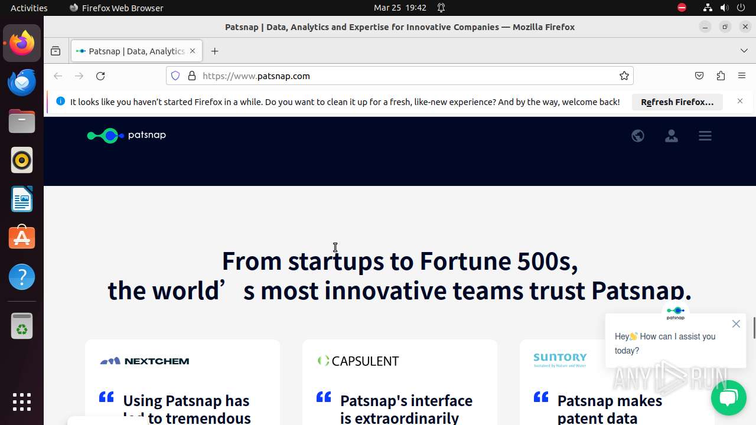List all tabs with the chevron dropdown
756x425 pixels.
click(x=744, y=51)
